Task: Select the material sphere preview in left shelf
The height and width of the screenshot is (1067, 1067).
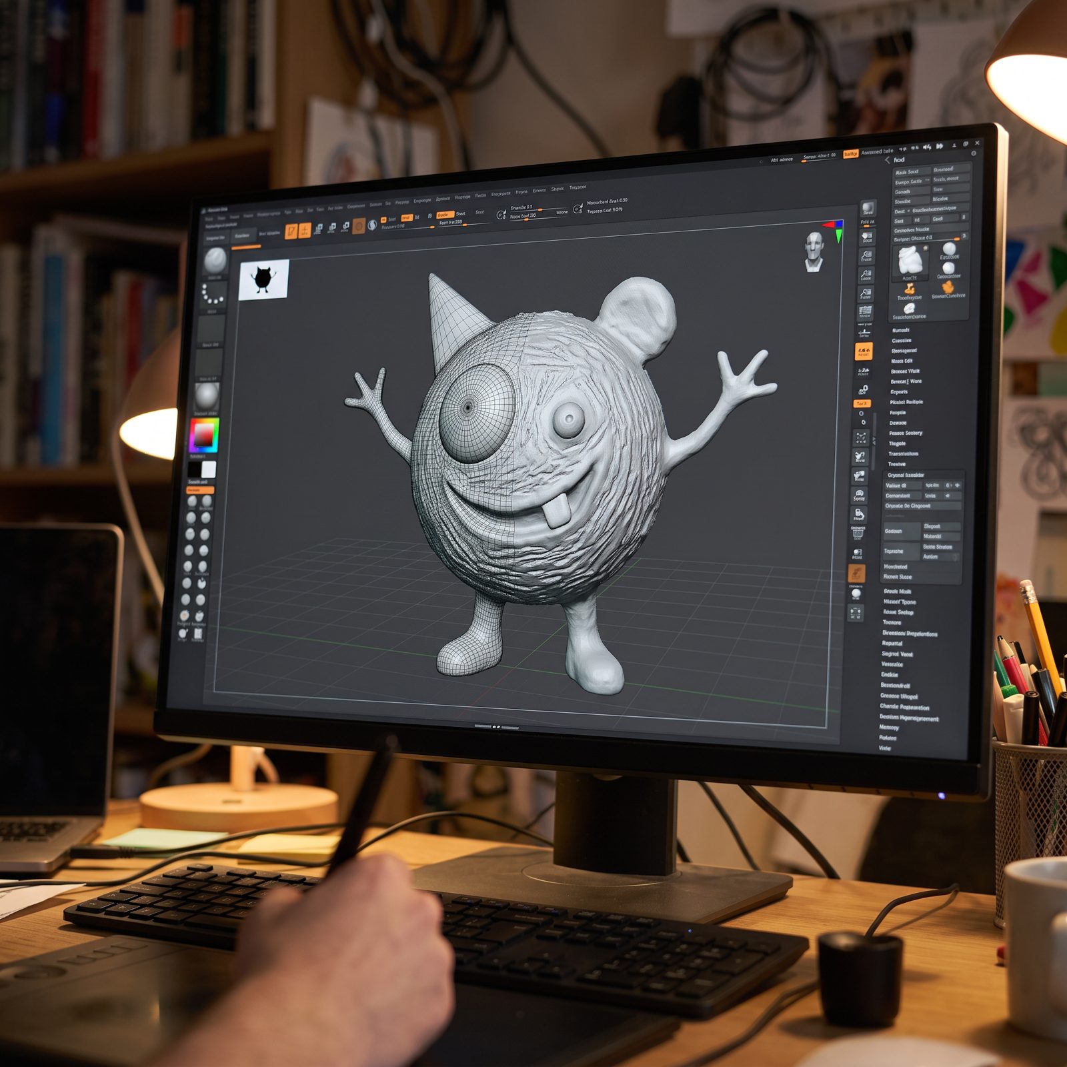Action: click(x=207, y=397)
